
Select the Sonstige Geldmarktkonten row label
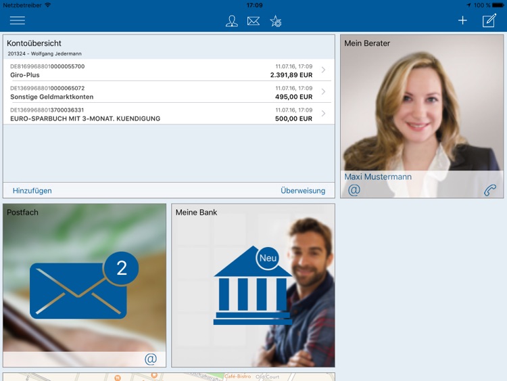(52, 97)
